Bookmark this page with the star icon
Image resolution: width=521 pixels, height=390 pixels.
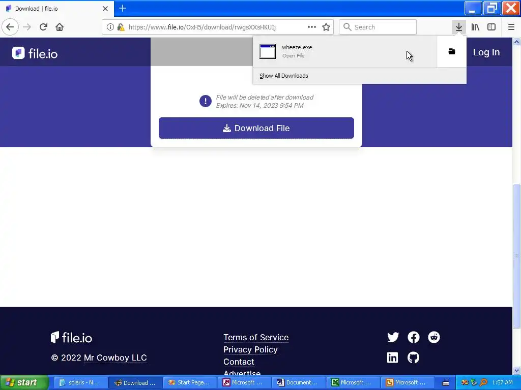click(326, 27)
